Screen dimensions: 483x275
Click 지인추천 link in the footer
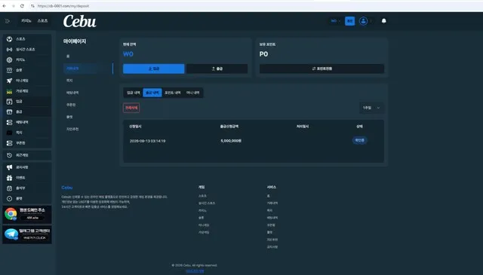272,240
